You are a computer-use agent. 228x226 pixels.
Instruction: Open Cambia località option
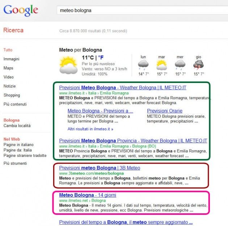17,126
